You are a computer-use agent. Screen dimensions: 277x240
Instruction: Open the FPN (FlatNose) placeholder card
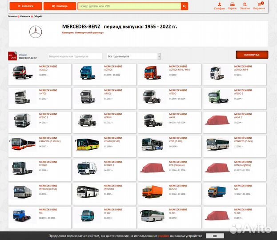pyautogui.click(x=170, y=170)
